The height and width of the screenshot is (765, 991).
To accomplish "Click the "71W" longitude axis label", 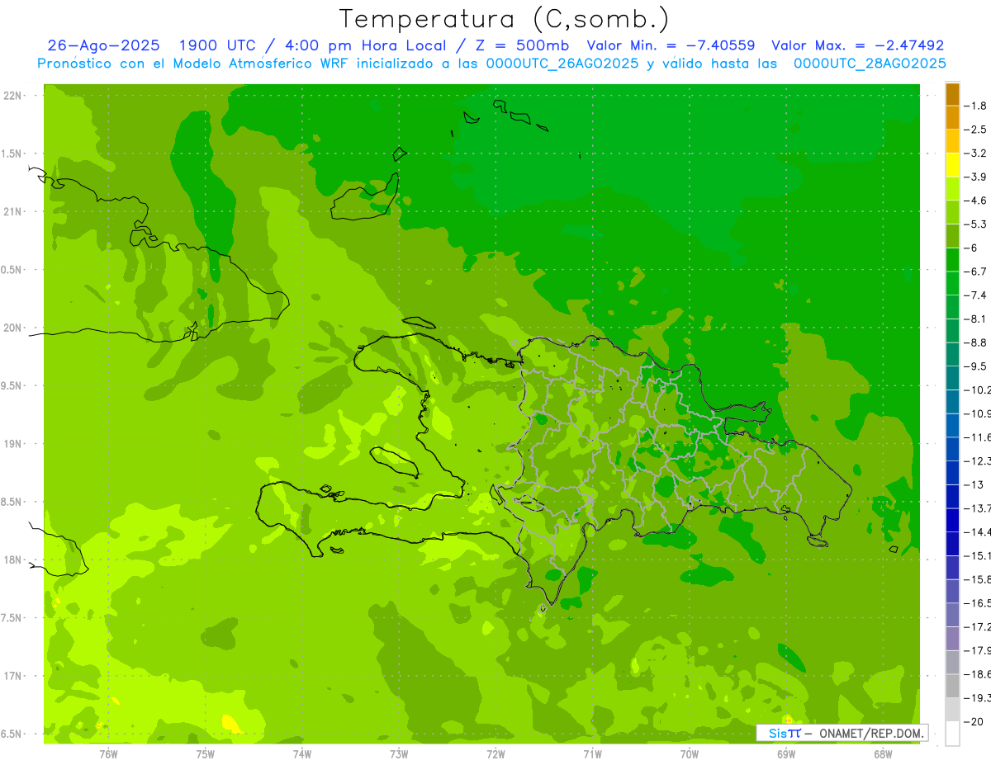I will coord(592,754).
